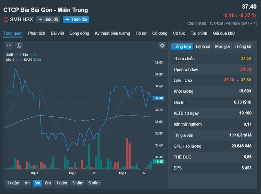The height and width of the screenshot is (194, 261).
Task: Click the low price 36,70
Action: pos(229,80)
